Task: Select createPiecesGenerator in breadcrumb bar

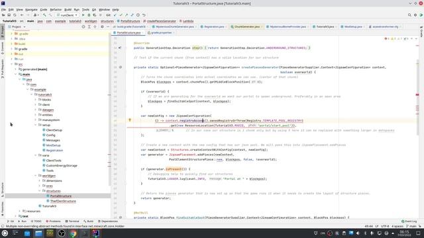Action: [x=162, y=21]
